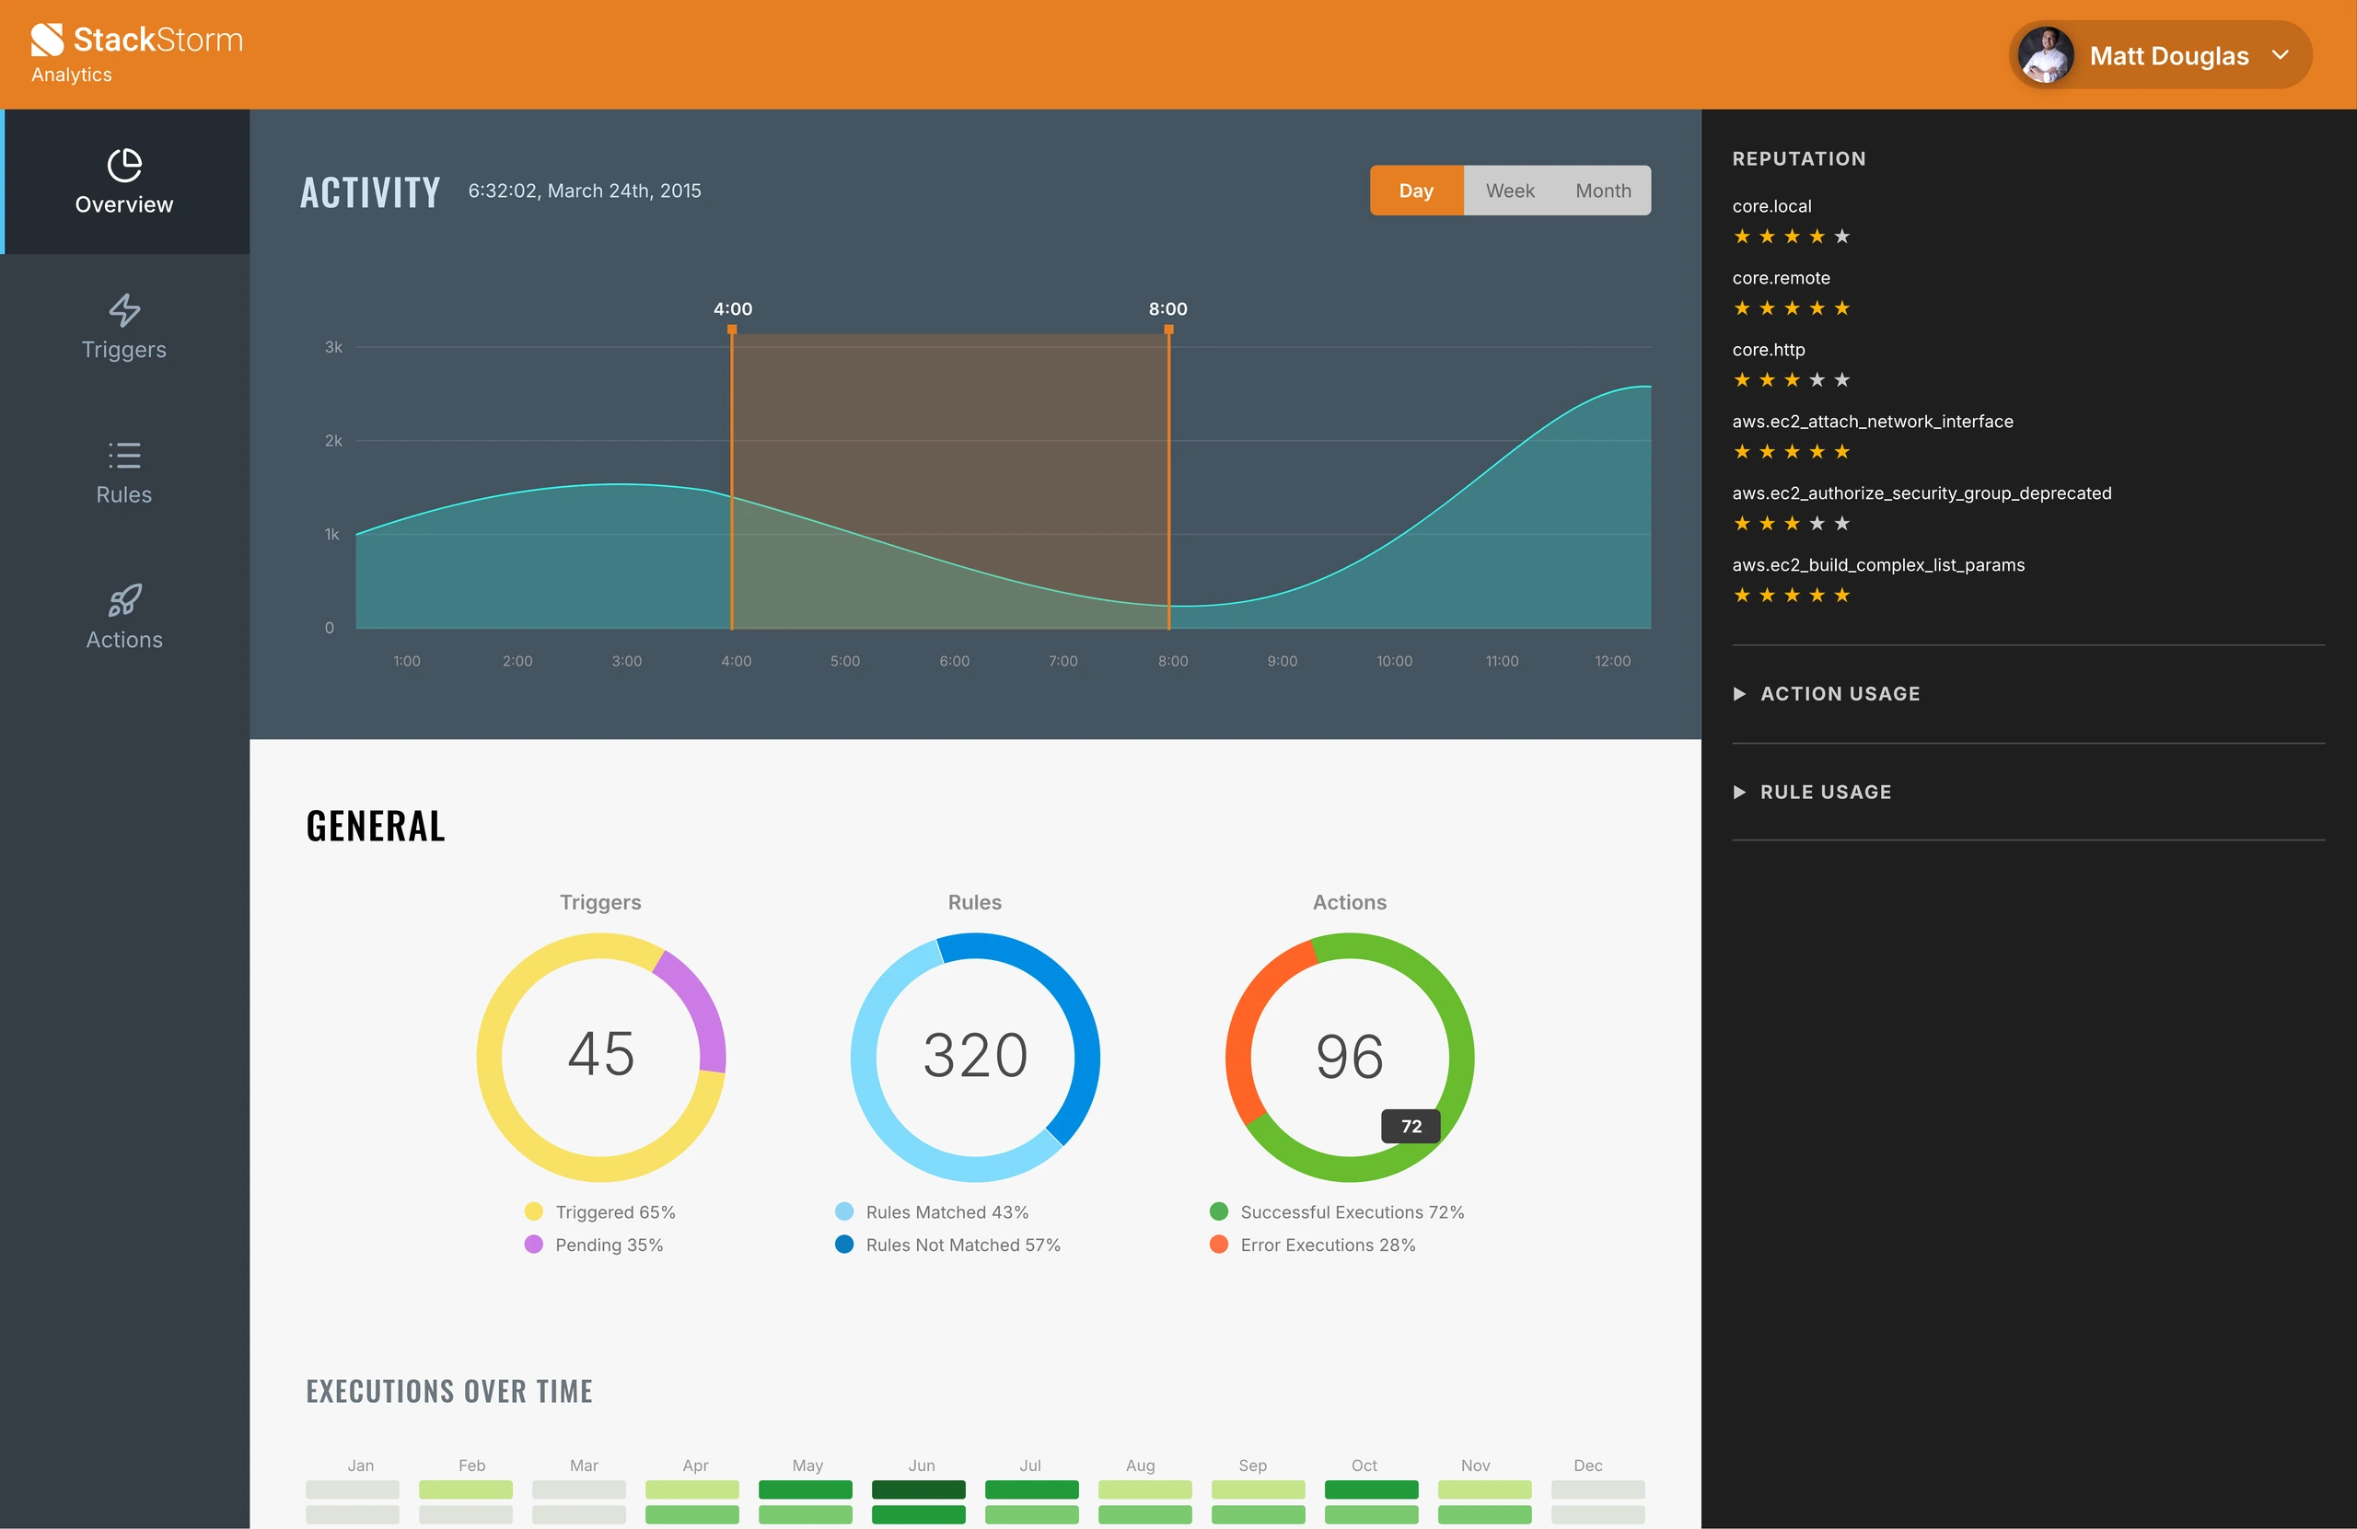Select the 8:00 range end handle
Image resolution: width=2357 pixels, height=1529 pixels.
(x=1168, y=329)
